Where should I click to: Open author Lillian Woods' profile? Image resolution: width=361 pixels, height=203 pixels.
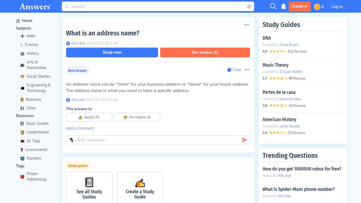point(290,126)
